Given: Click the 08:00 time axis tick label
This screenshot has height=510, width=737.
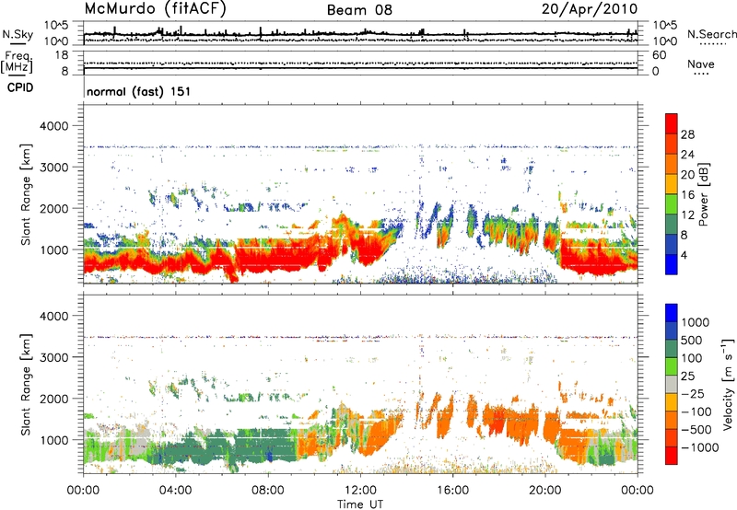Looking at the screenshot, I should (268, 491).
